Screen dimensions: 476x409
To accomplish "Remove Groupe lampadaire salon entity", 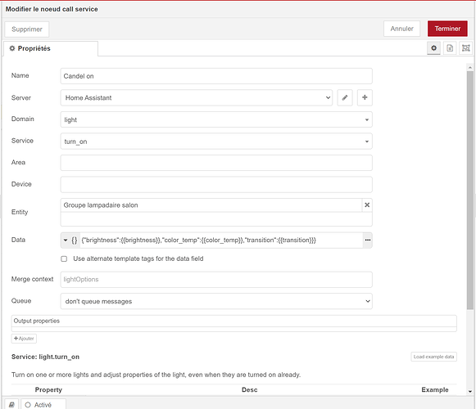I will [x=367, y=205].
